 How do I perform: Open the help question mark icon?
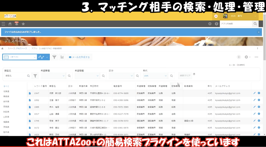tap(216, 24)
